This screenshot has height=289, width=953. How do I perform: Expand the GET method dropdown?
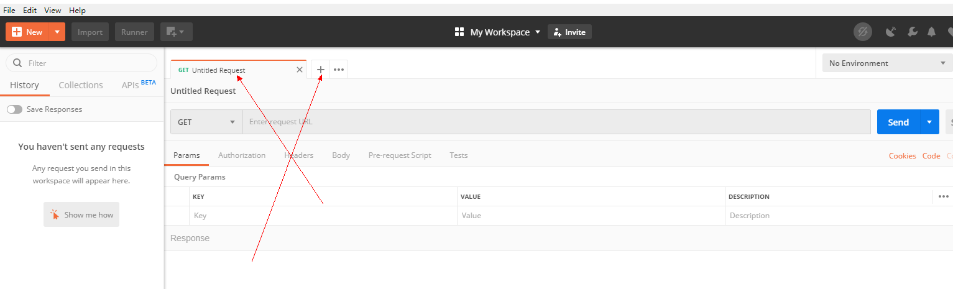coord(206,122)
